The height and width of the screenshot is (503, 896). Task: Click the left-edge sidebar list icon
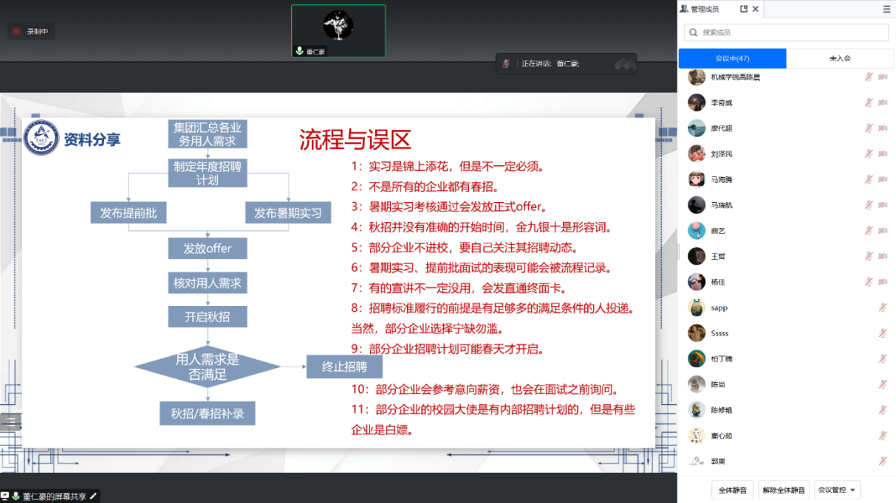[x=10, y=421]
